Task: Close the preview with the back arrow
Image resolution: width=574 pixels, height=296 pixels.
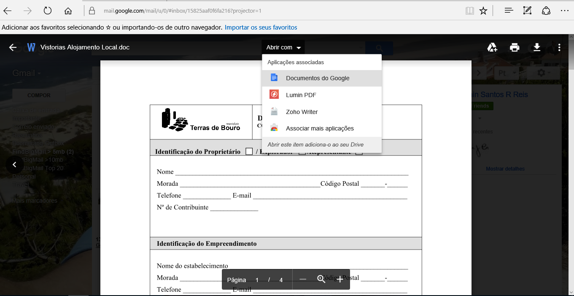Action: (13, 47)
